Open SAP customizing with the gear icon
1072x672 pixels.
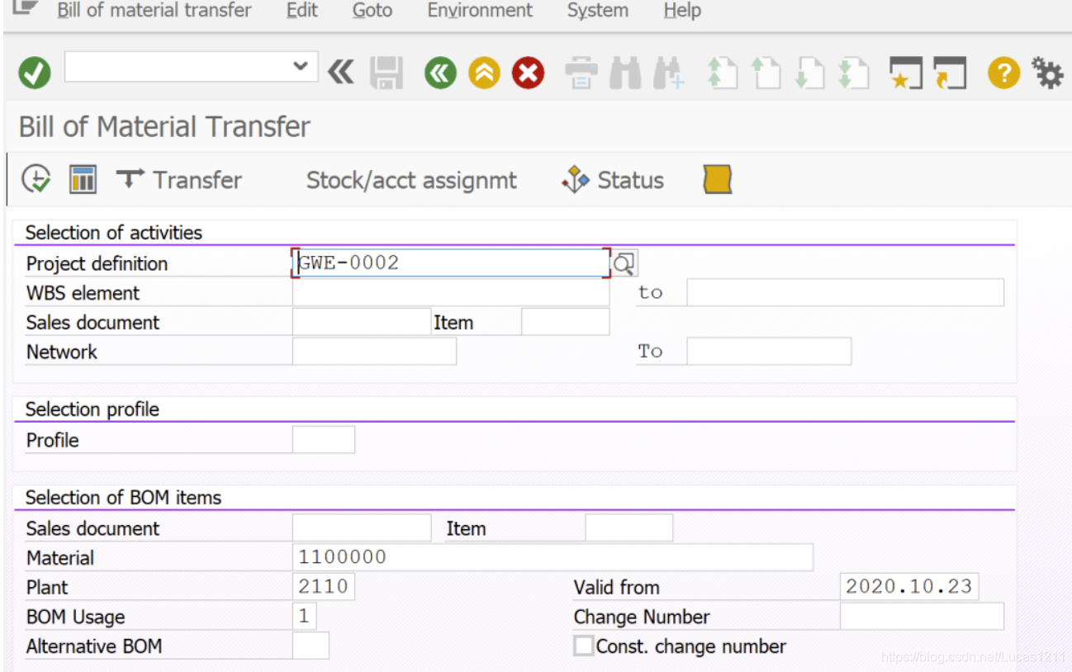(1046, 73)
